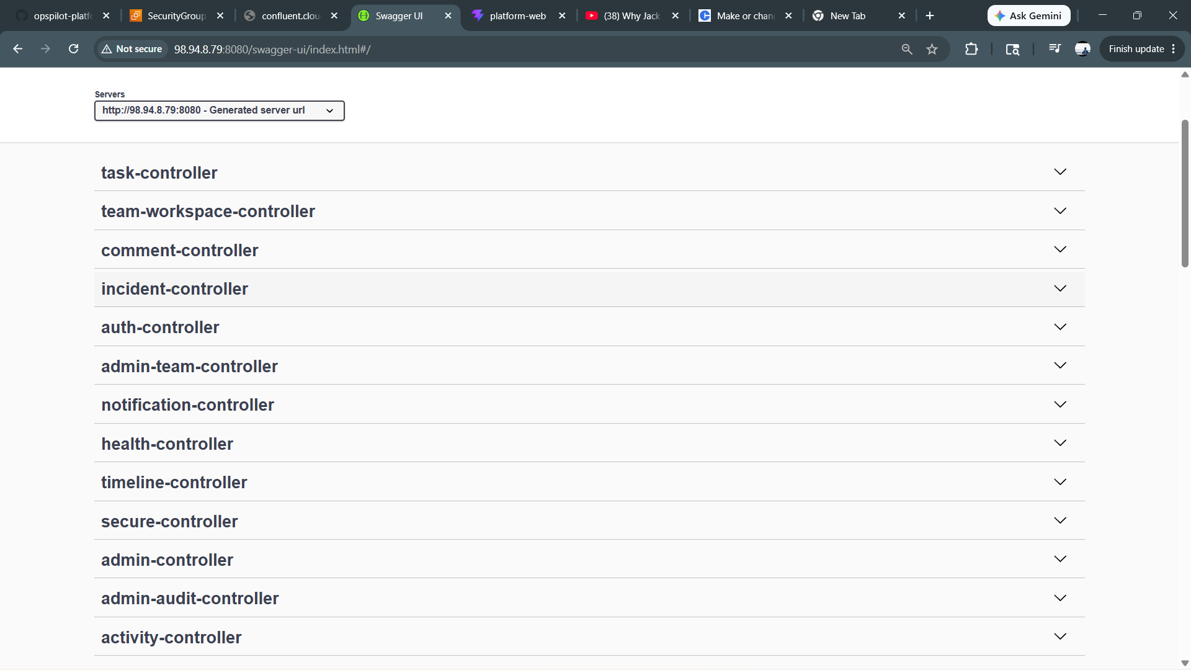The image size is (1191, 670).
Task: Click the activity-controller heading
Action: (x=171, y=638)
